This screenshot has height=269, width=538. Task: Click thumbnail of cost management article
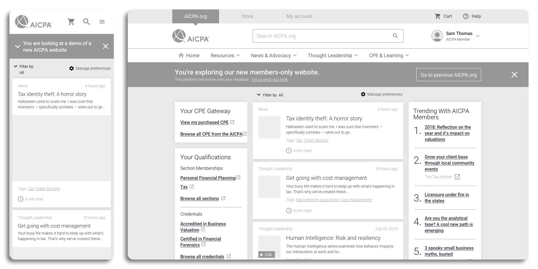tap(269, 187)
